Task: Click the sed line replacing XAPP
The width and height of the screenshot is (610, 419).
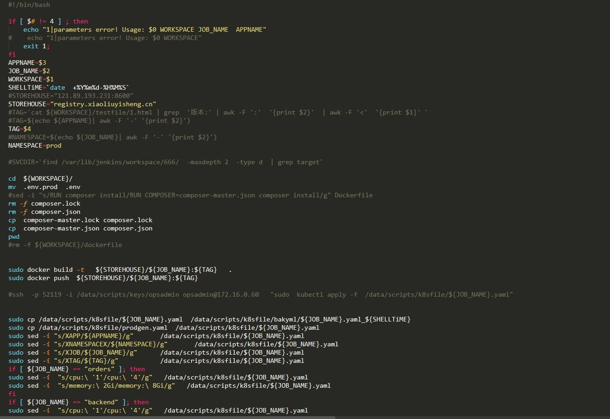Action: pyautogui.click(x=156, y=336)
